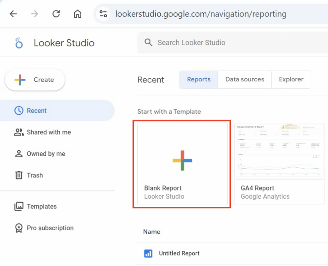The height and width of the screenshot is (266, 328).
Task: Switch to the Data sources tab
Action: click(x=245, y=79)
